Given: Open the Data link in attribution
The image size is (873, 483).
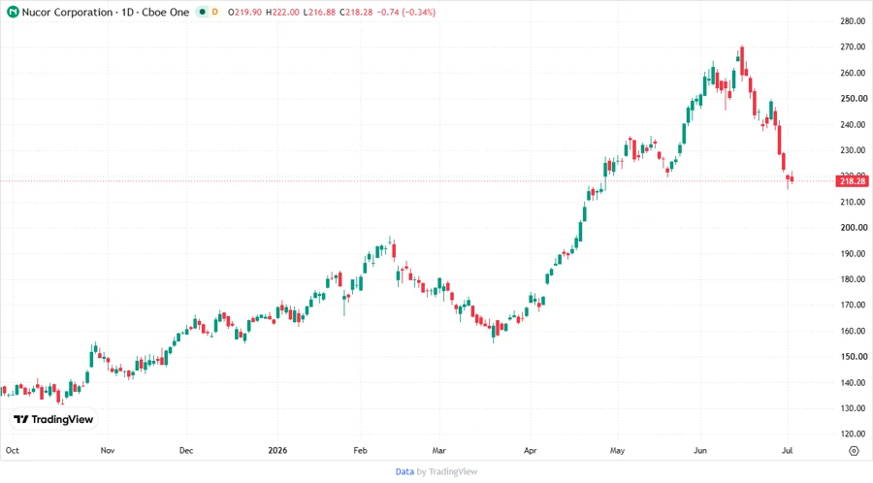Looking at the screenshot, I should 404,472.
